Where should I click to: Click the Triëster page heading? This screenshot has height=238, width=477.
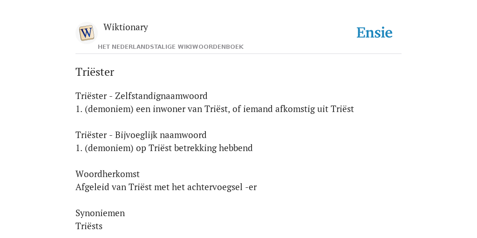click(95, 72)
